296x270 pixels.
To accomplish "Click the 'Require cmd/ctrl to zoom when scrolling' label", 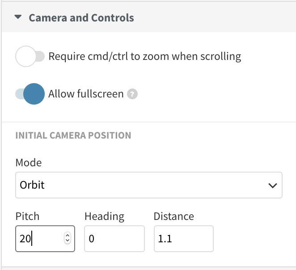I will pos(144,57).
